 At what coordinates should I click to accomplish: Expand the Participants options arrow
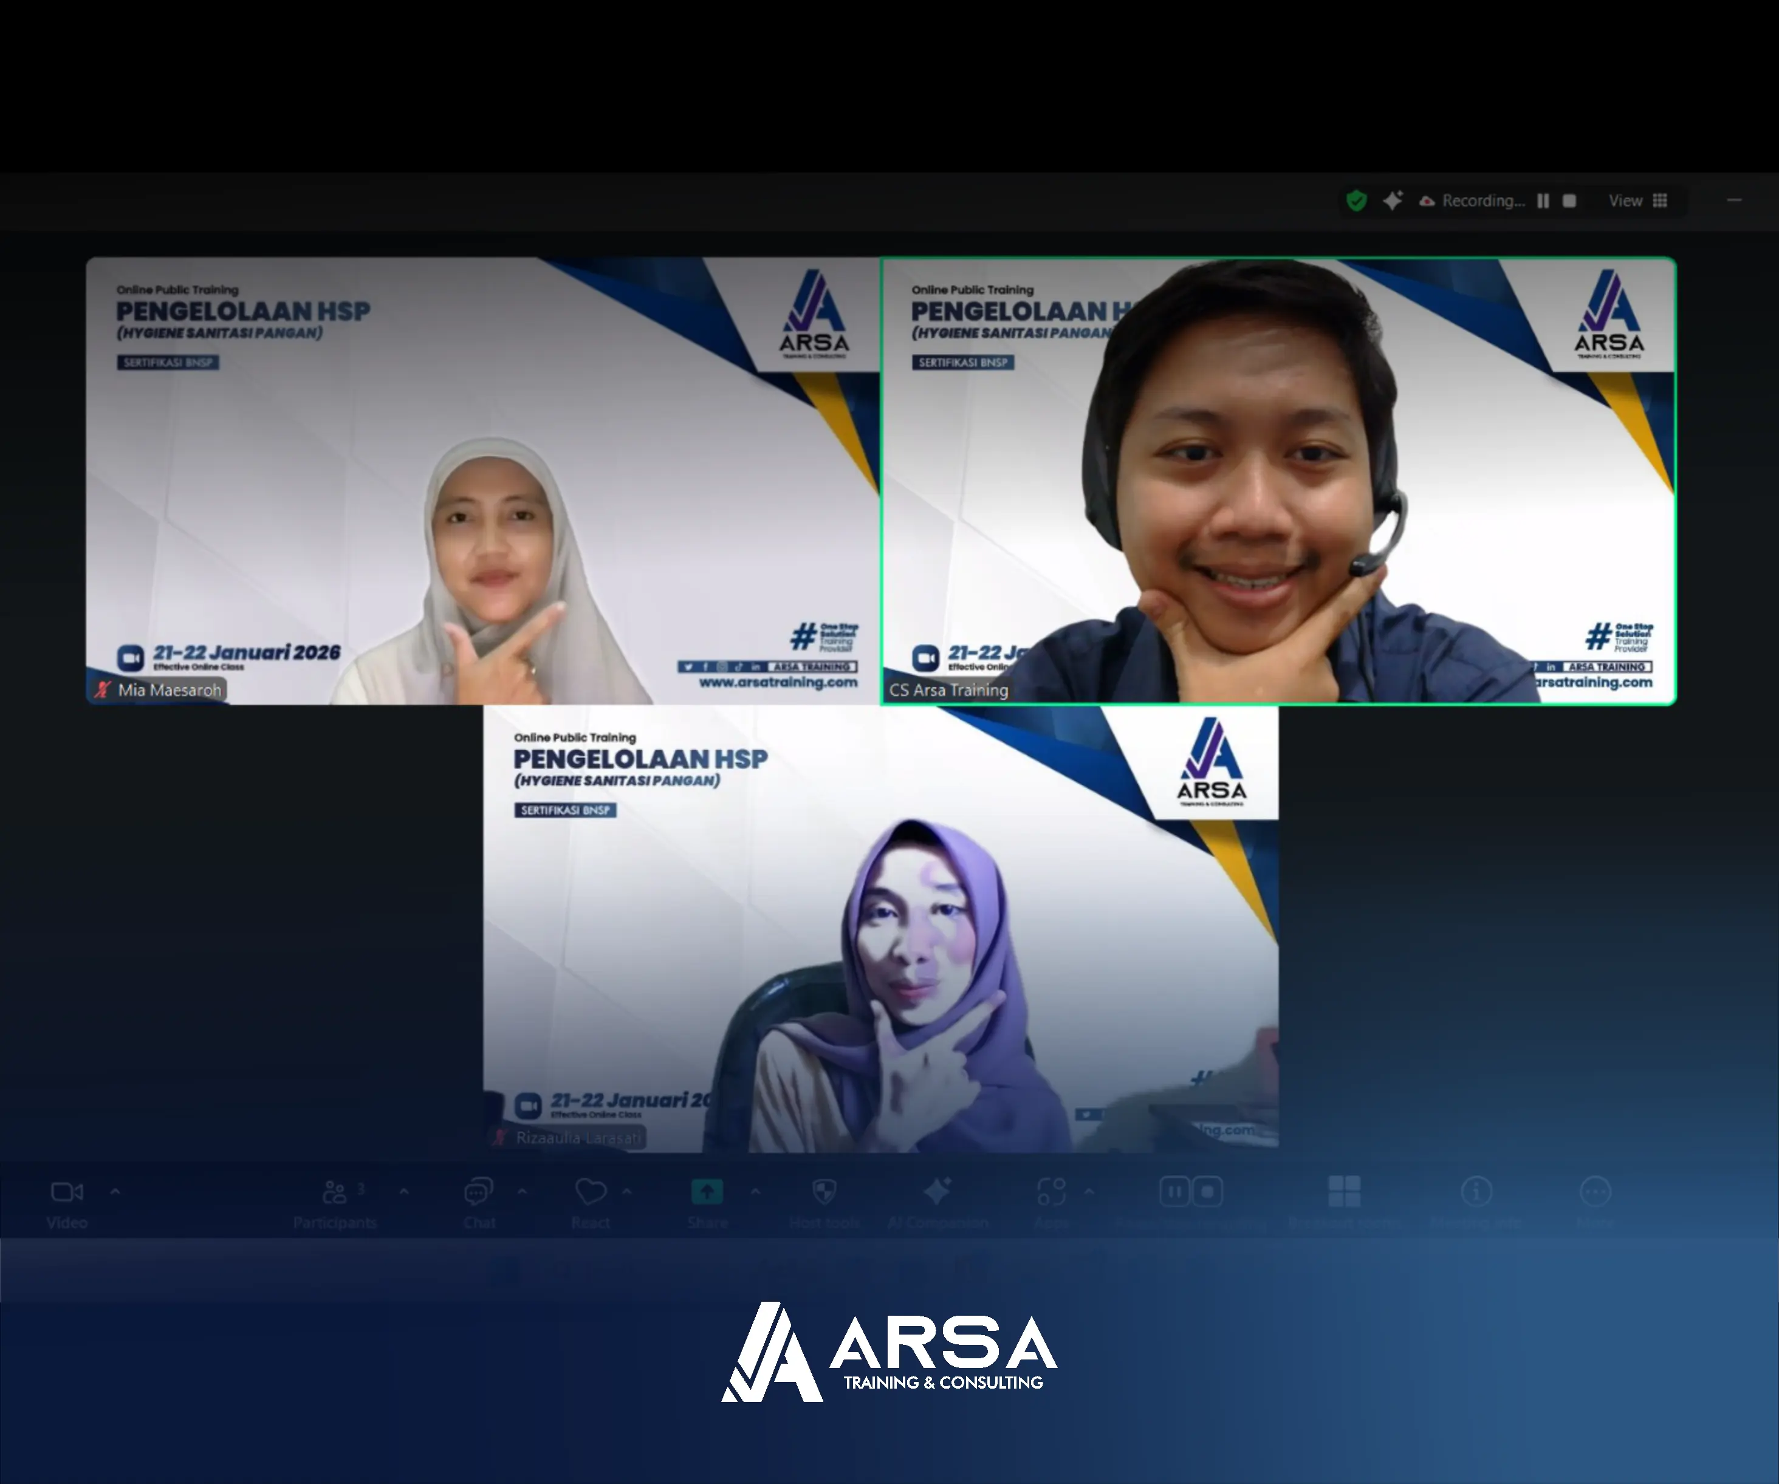click(404, 1191)
